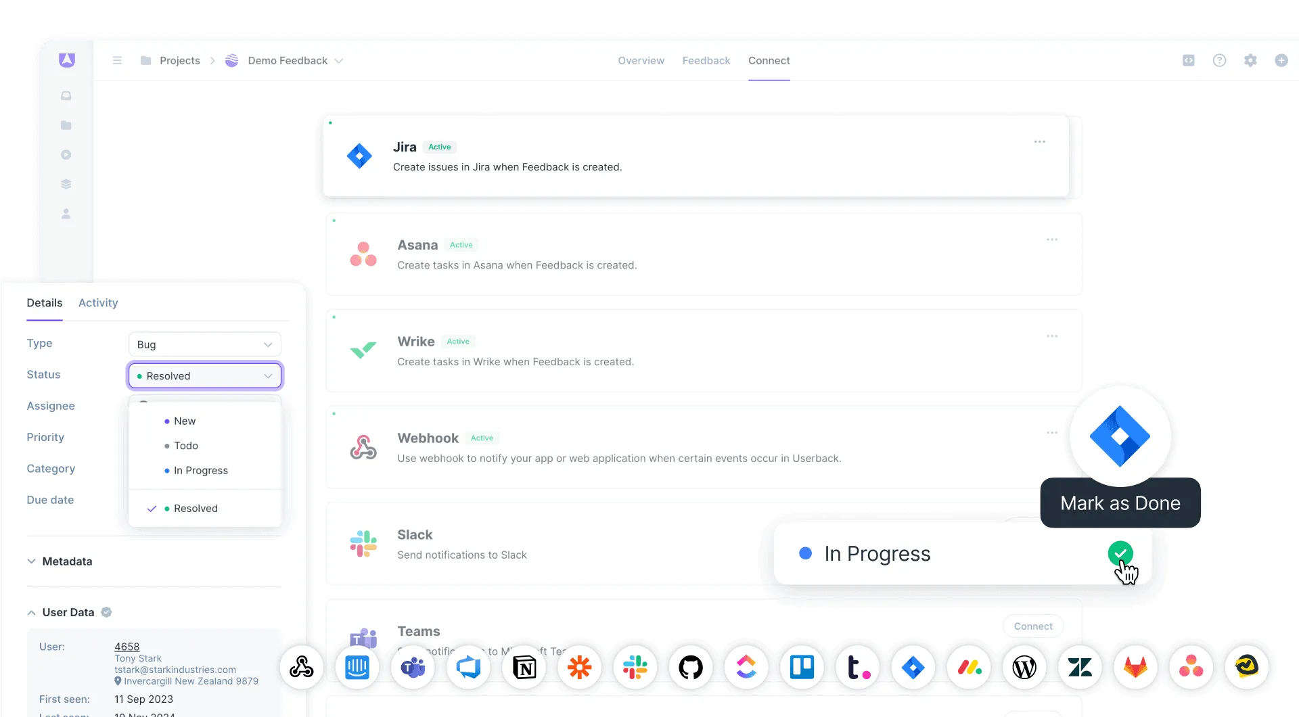1299x717 pixels.
Task: Click Connect on the Teams integration
Action: pos(1032,626)
